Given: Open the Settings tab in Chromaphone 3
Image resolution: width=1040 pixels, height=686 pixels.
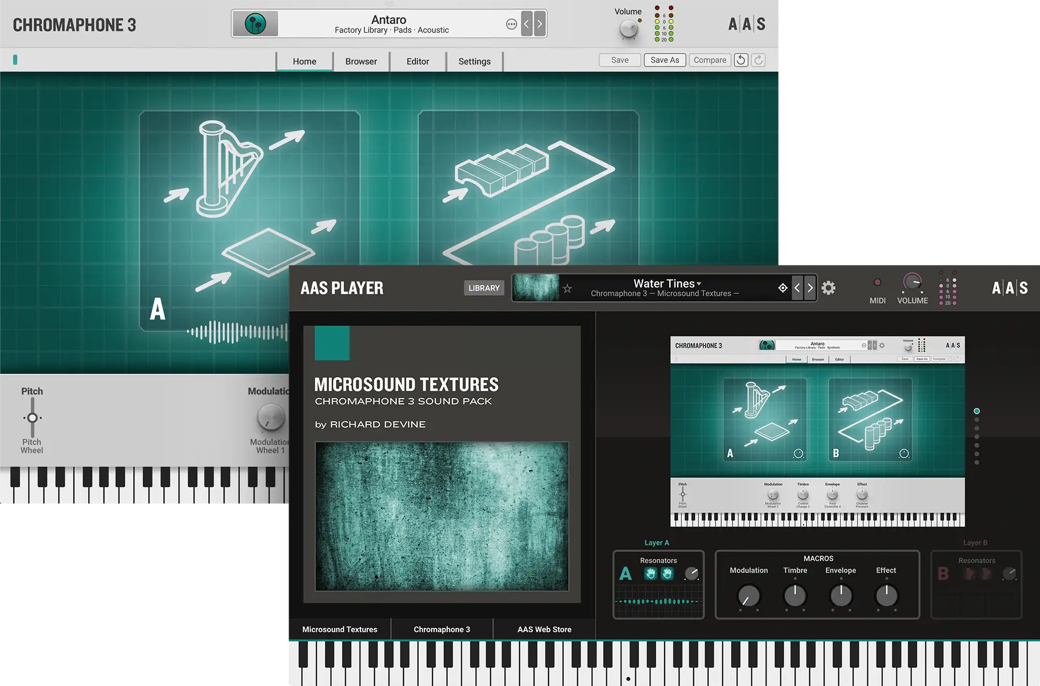Looking at the screenshot, I should point(474,61).
